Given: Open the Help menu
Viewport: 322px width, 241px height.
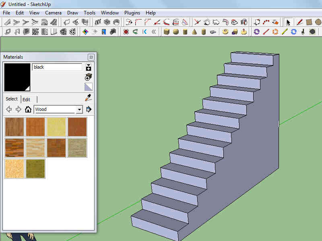Looking at the screenshot, I should click(x=151, y=13).
